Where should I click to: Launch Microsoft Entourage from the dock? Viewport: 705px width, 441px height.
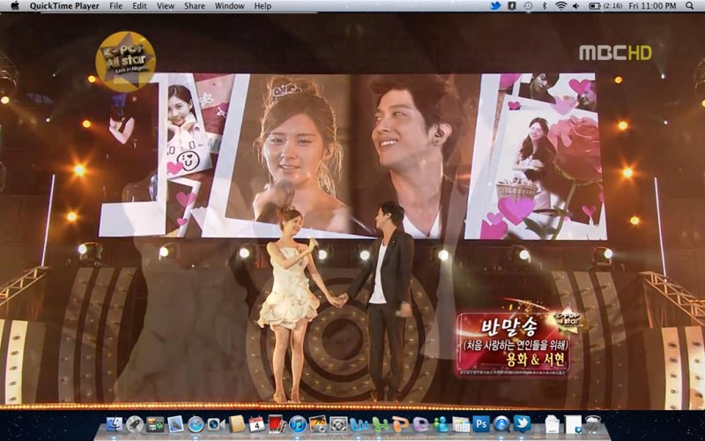click(421, 424)
